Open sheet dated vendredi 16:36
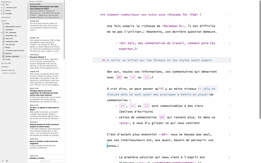This screenshot has height=163, width=261. (x=45, y=28)
